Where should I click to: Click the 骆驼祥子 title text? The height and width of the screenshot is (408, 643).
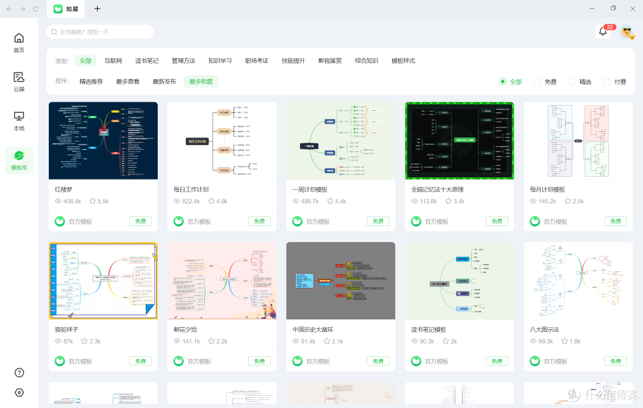[x=67, y=329]
